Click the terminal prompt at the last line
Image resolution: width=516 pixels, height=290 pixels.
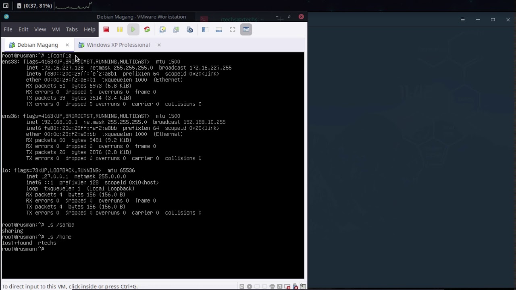[23, 249]
